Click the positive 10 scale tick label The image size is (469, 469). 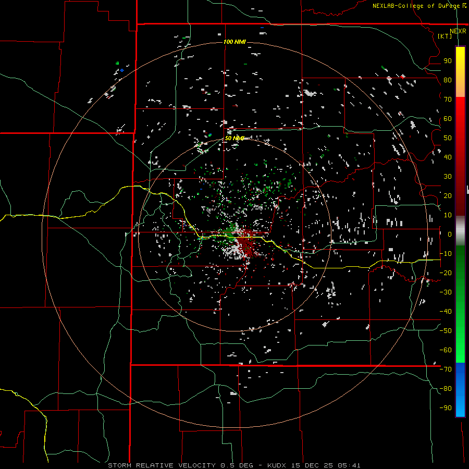(448, 215)
